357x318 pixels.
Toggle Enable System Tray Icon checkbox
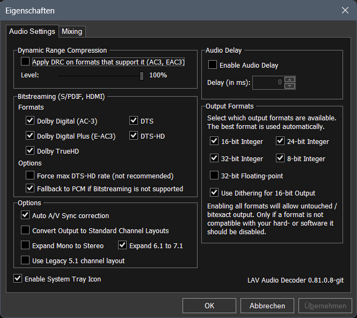click(18, 279)
